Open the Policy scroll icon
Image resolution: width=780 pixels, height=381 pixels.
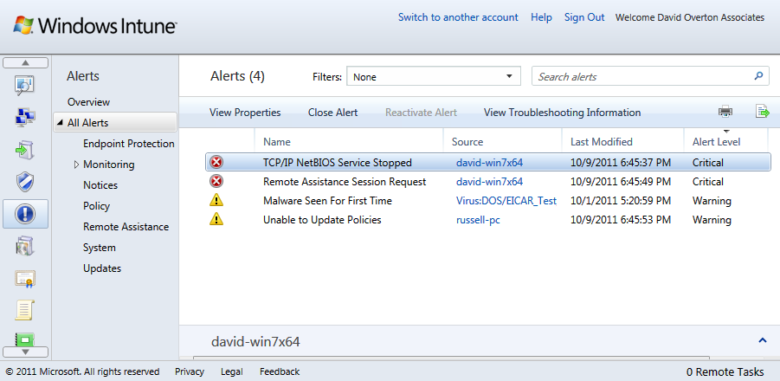click(25, 310)
